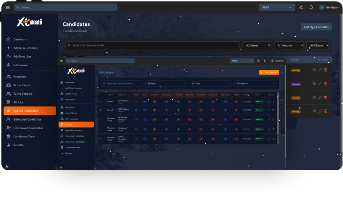
Task: Open the All Clients filter dropdown
Action: click(x=318, y=45)
